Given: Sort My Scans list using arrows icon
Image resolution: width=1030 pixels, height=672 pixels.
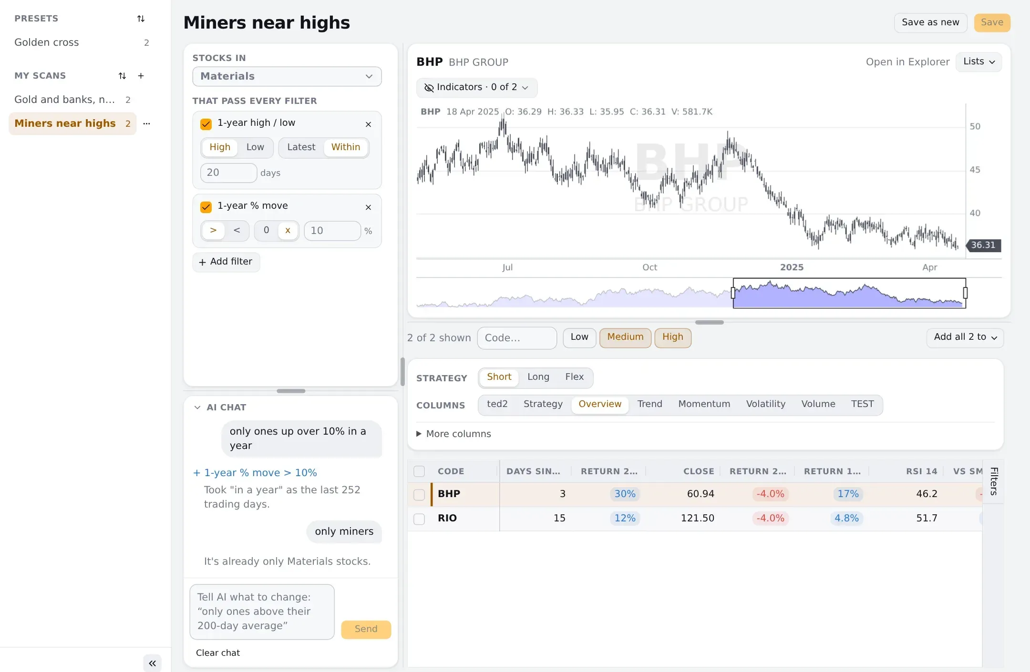Looking at the screenshot, I should pyautogui.click(x=122, y=76).
